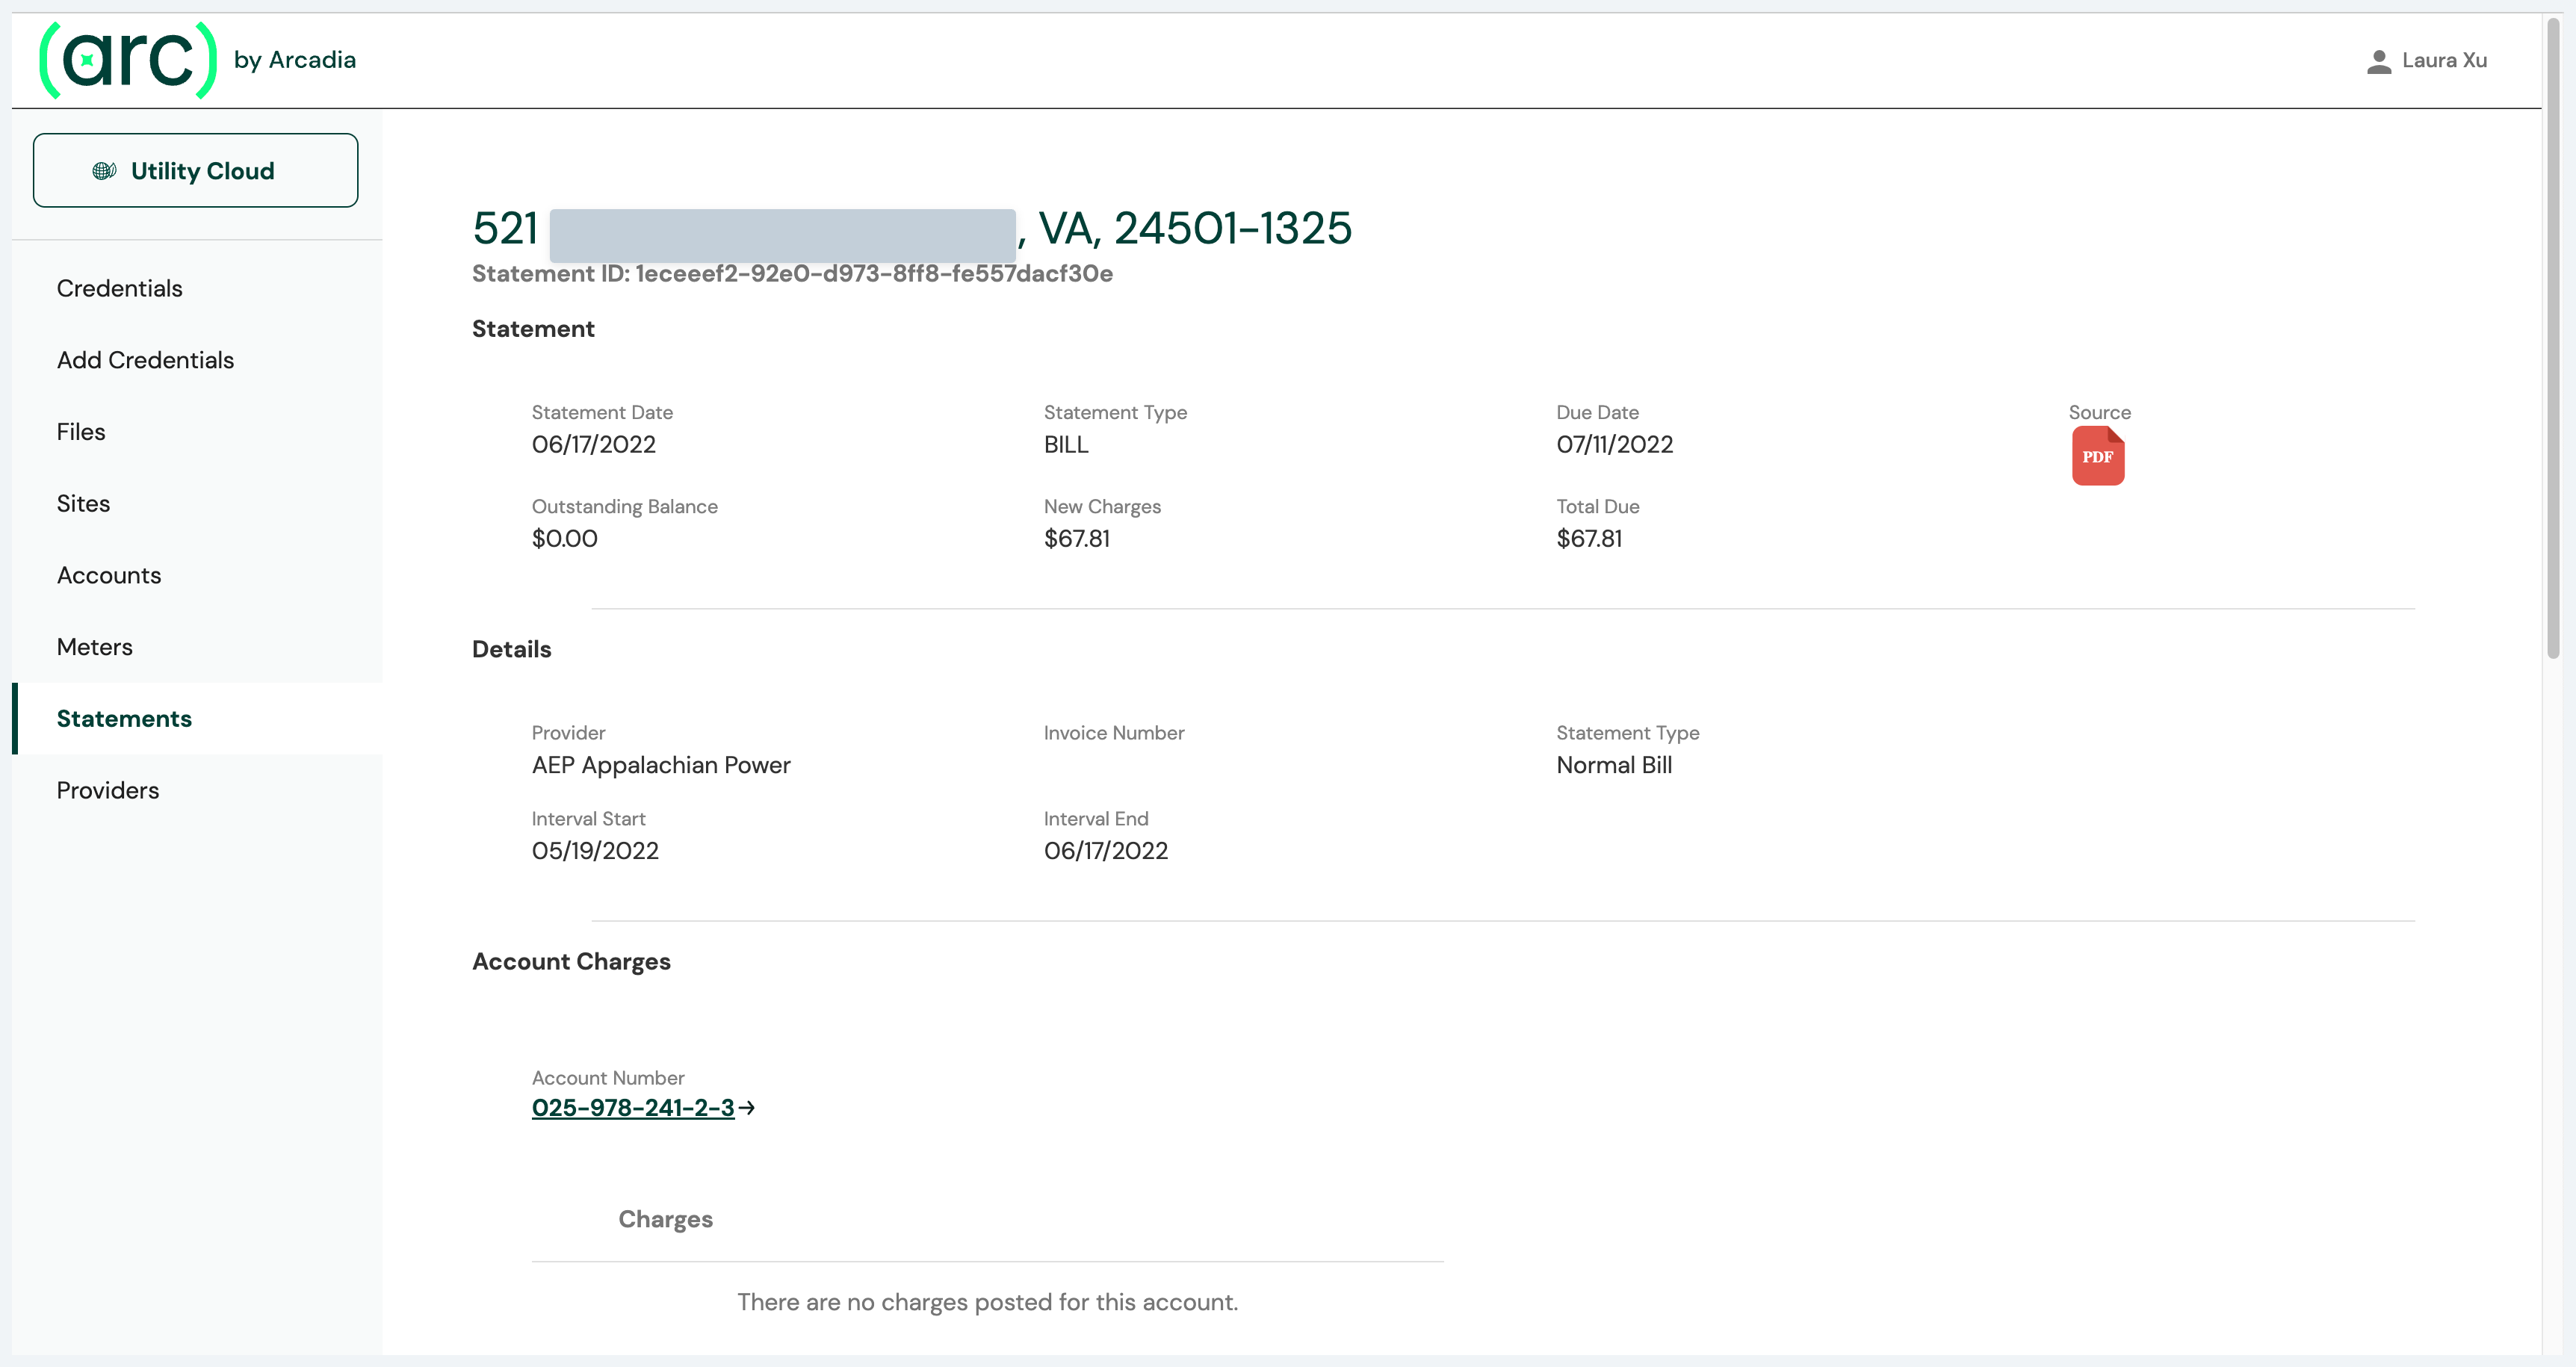Navigate to Sites section
This screenshot has width=2576, height=1367.
coord(83,503)
